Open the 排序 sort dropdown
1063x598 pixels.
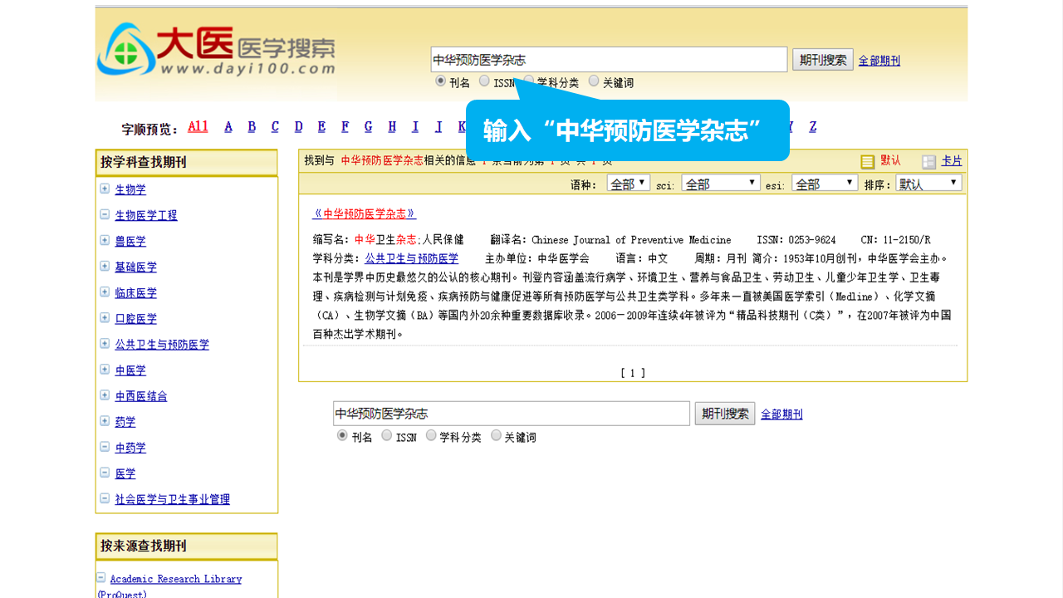point(928,184)
